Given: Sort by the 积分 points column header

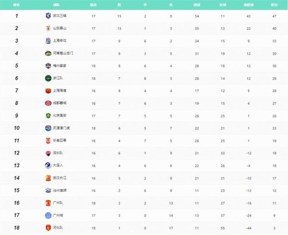Looking at the screenshot, I should [x=274, y=5].
